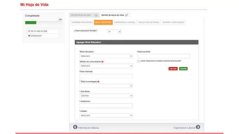This screenshot has height=134, width=239.
Task: Focus the Observaciones input field
Action: click(163, 56)
